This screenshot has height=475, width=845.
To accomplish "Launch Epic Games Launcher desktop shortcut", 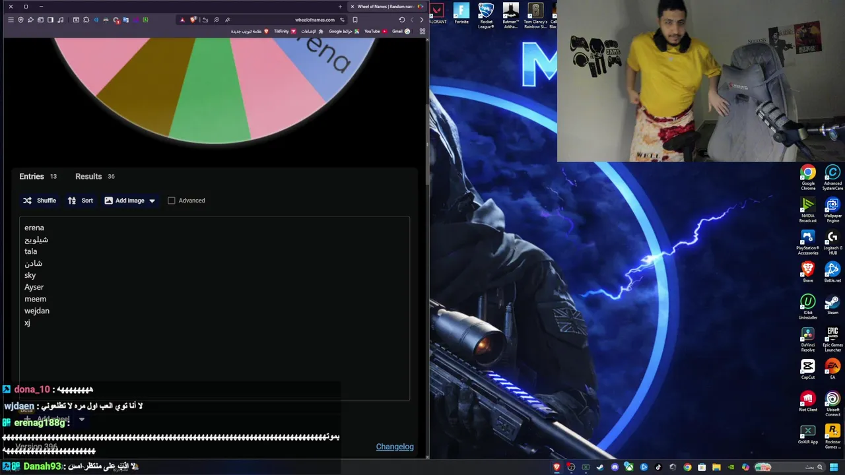I will pos(832,339).
